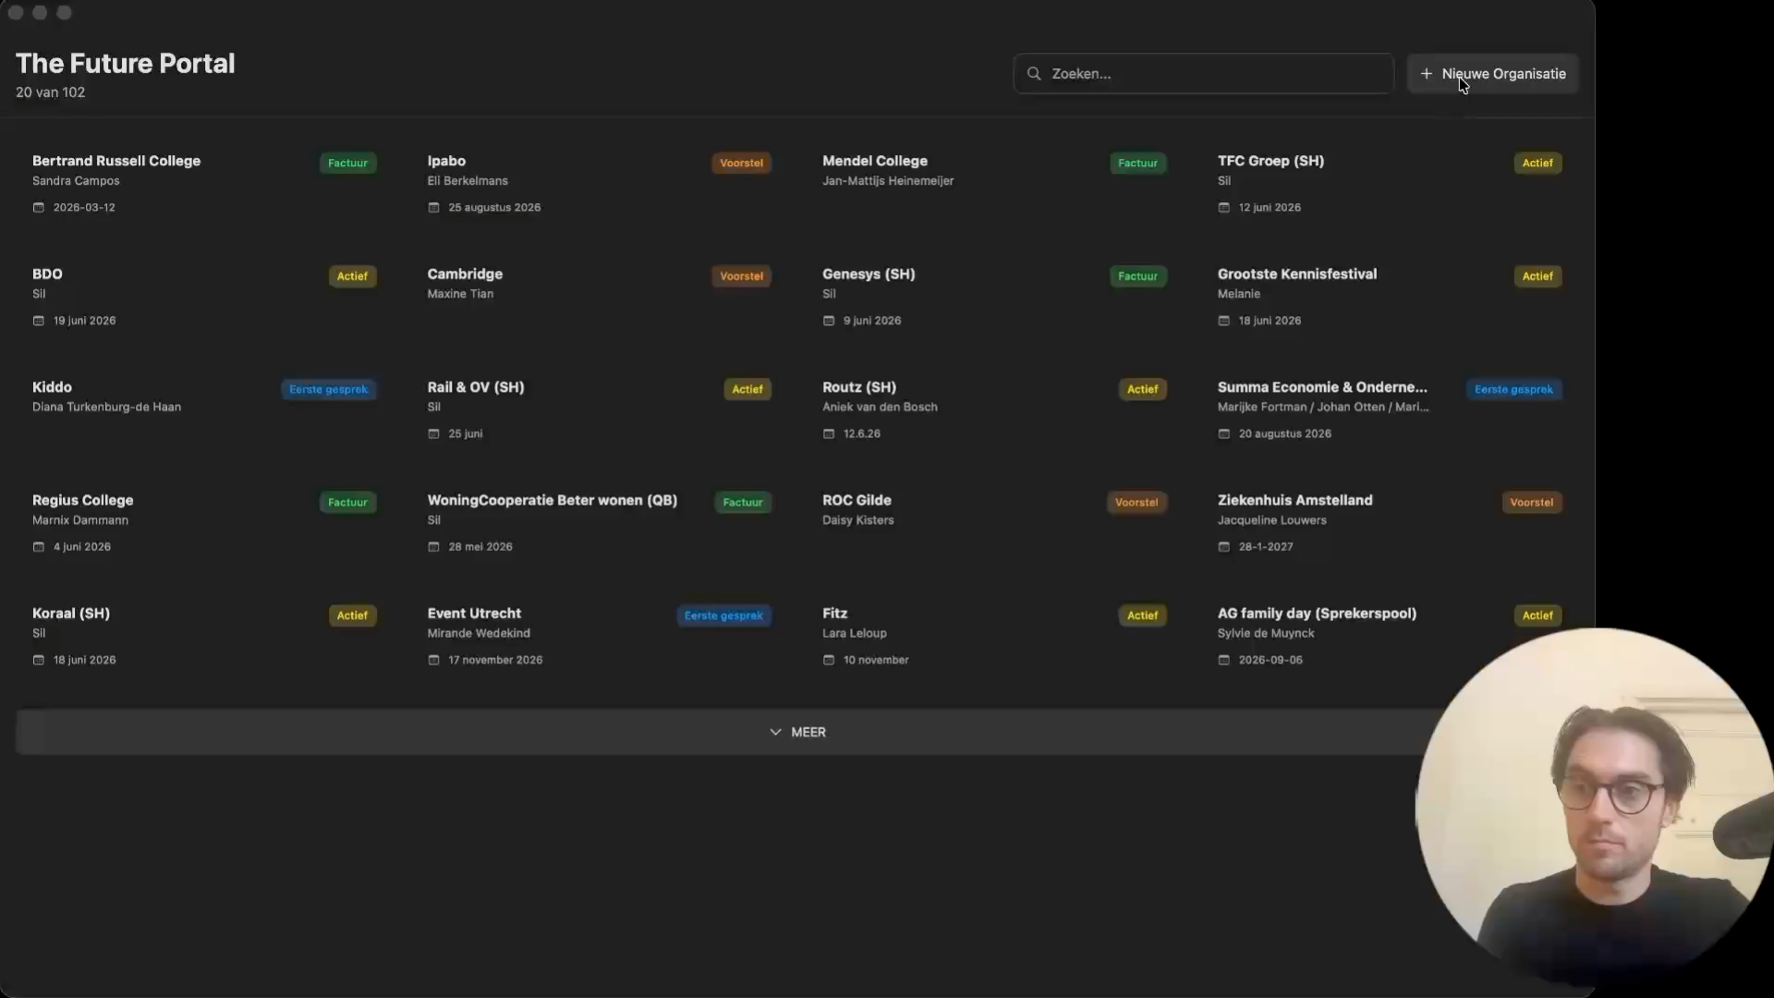Focus the Zoeken search field
Viewport: 1774px width, 998px height.
coord(1204,74)
